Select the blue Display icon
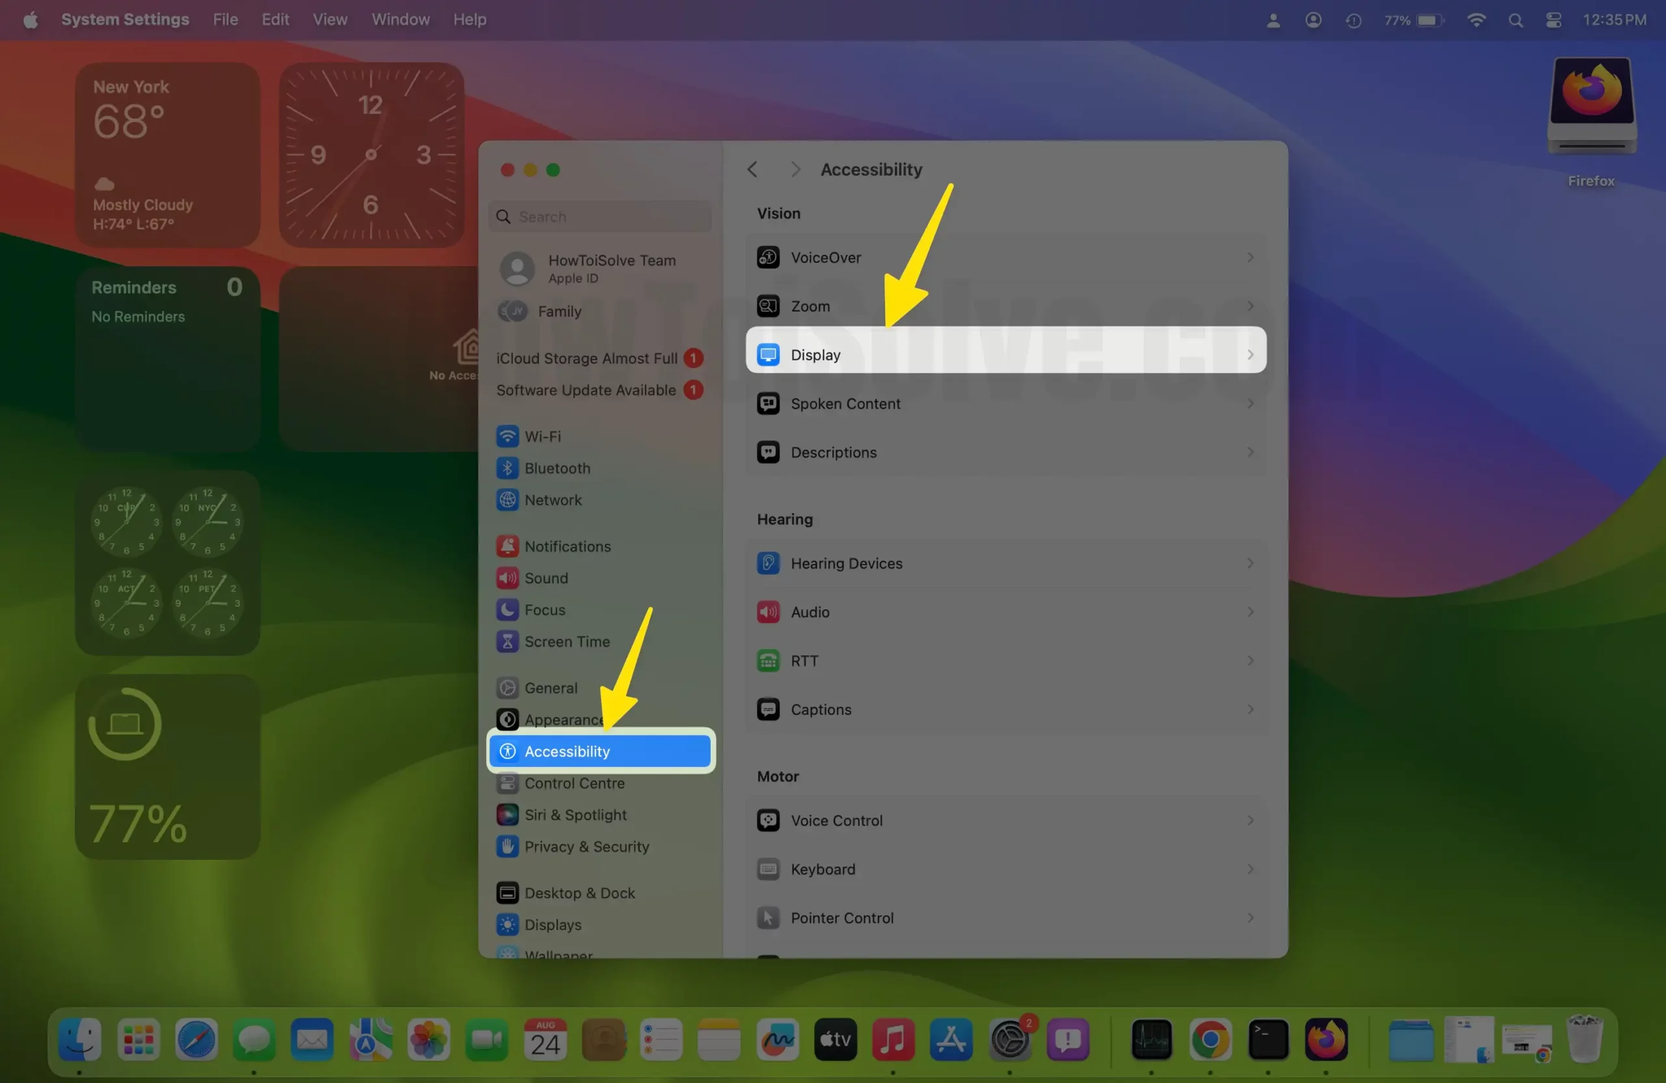The width and height of the screenshot is (1666, 1083). coord(768,354)
